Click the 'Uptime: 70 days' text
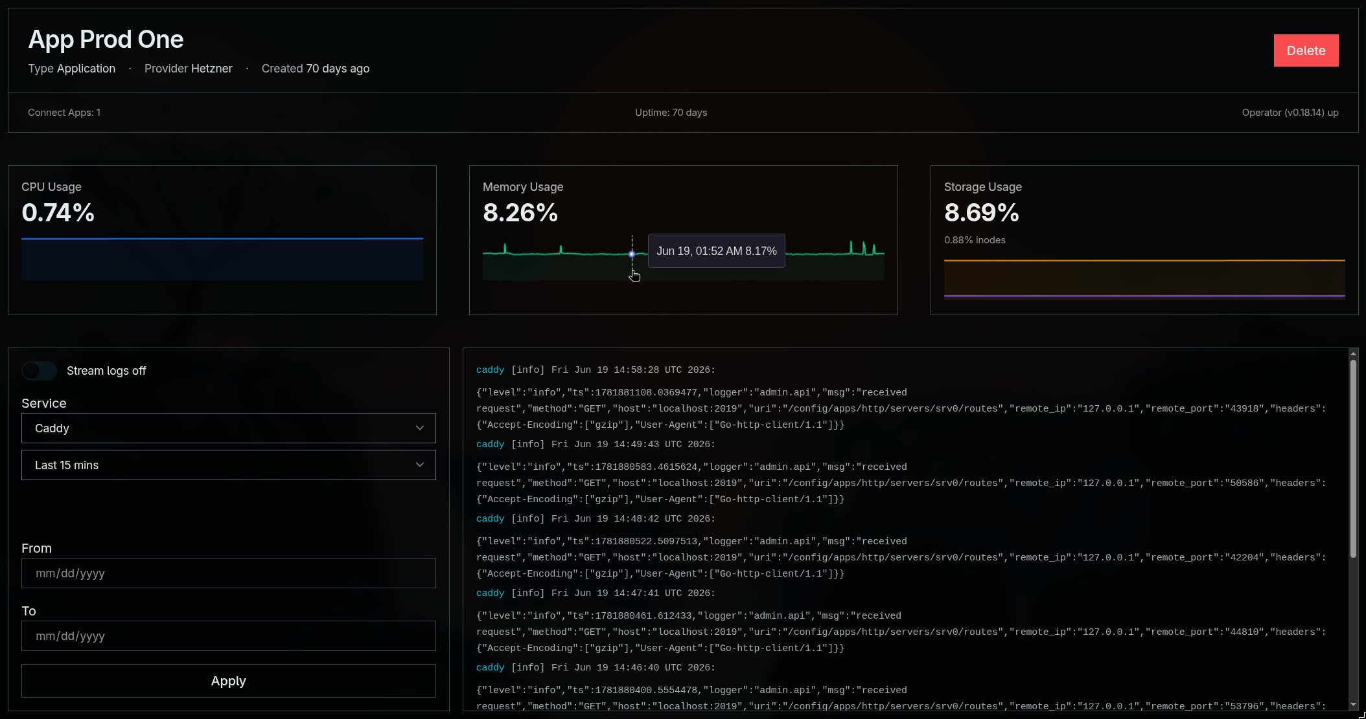The width and height of the screenshot is (1366, 719). click(x=671, y=113)
